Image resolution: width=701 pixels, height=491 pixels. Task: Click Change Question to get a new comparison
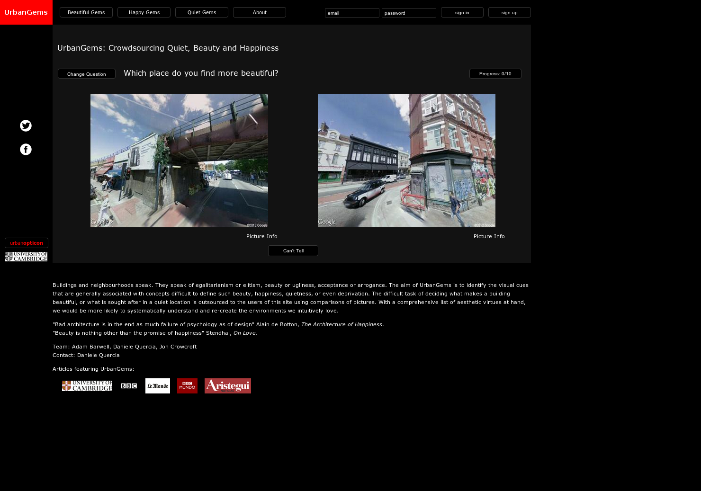[x=86, y=74]
